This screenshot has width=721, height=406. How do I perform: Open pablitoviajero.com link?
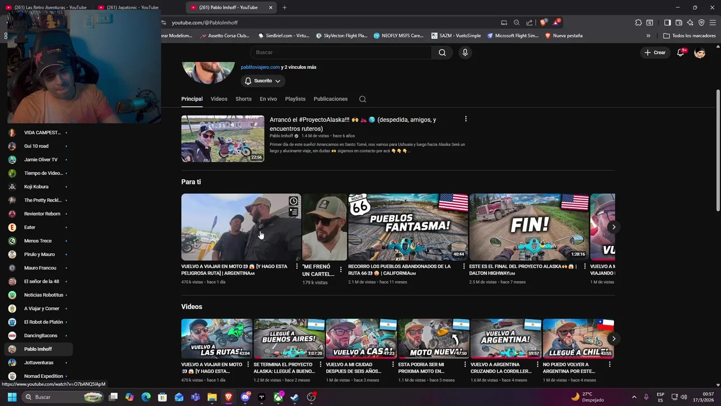pos(260,67)
